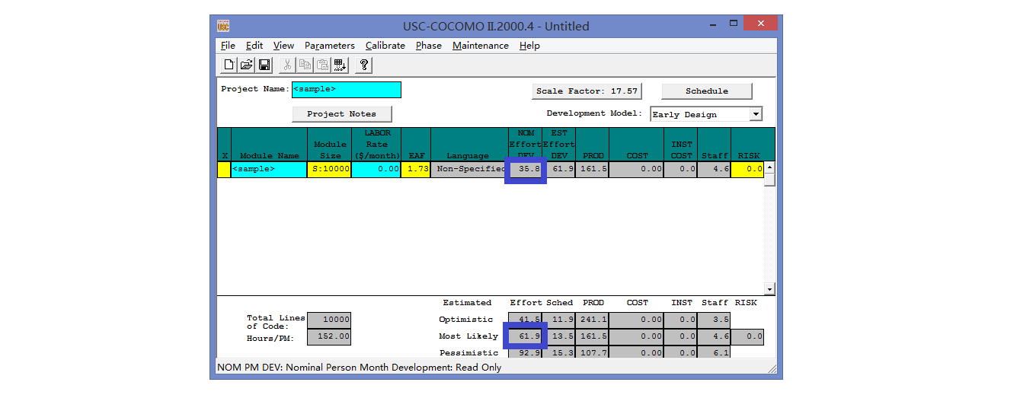The height and width of the screenshot is (414, 1036).
Task: Click the S:10000 module size cell
Action: [x=330, y=170]
